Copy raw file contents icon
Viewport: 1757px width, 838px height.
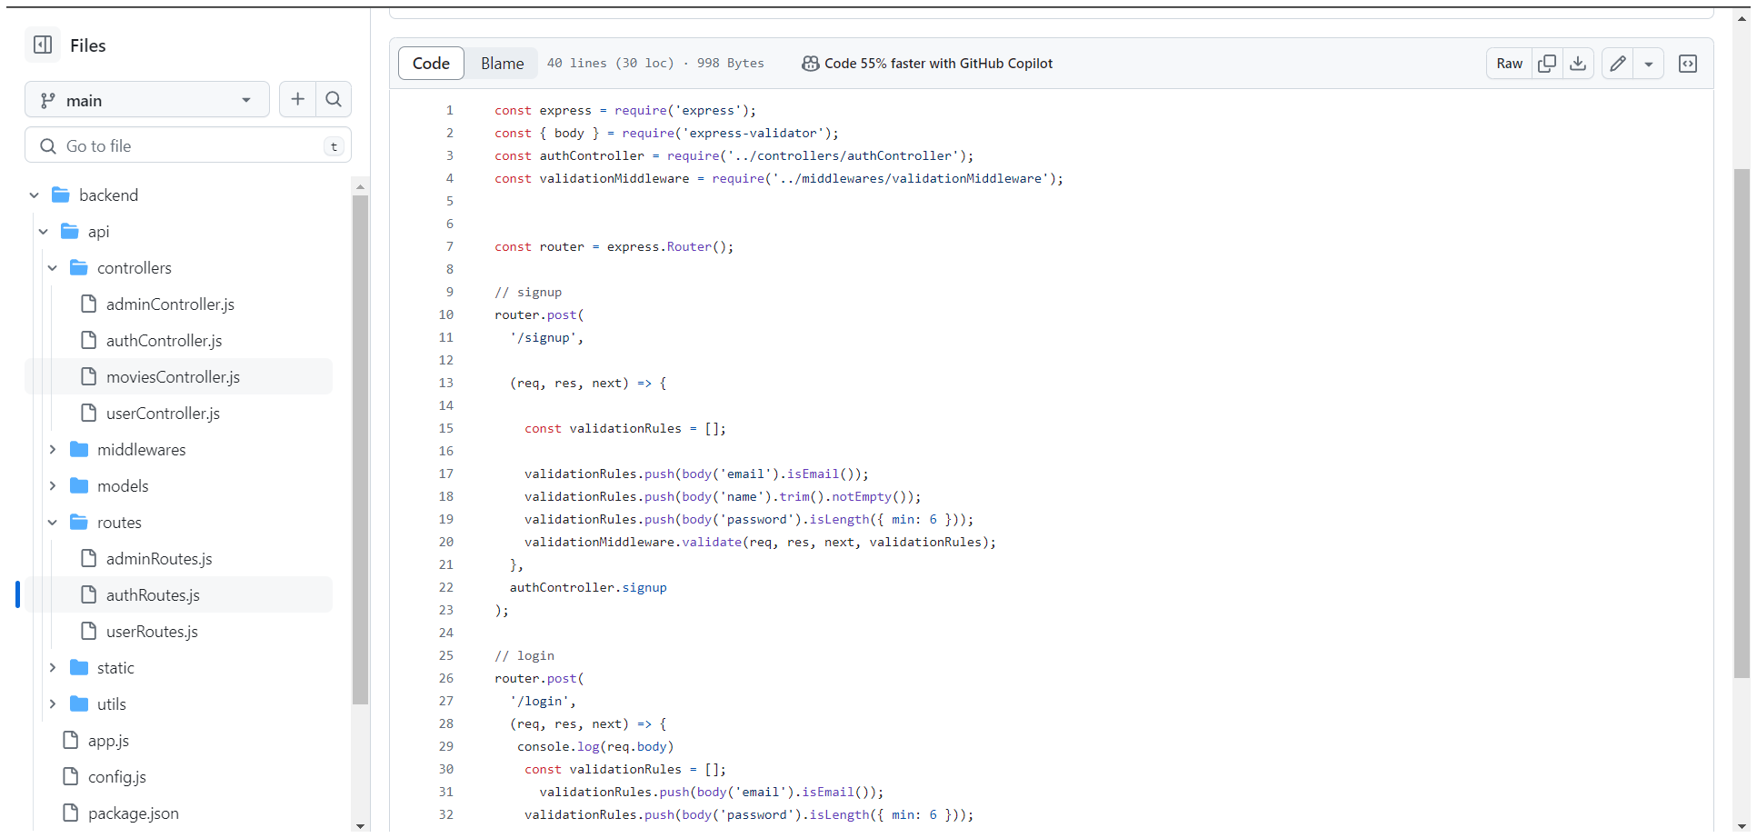click(x=1546, y=63)
